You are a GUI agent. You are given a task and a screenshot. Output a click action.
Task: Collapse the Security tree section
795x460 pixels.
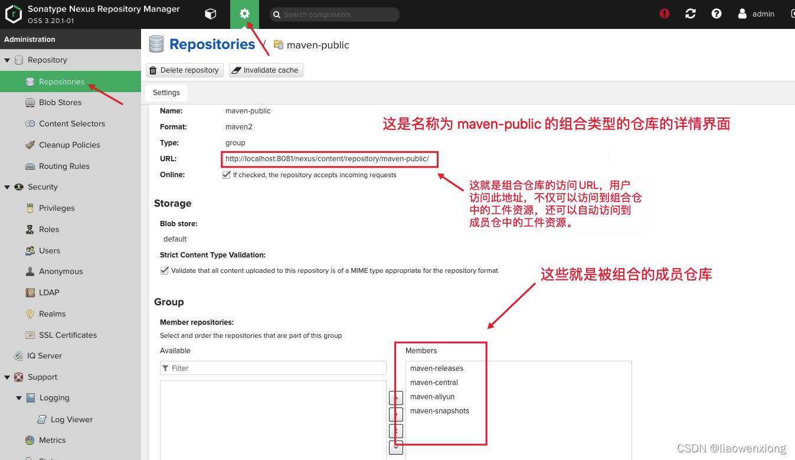point(7,187)
